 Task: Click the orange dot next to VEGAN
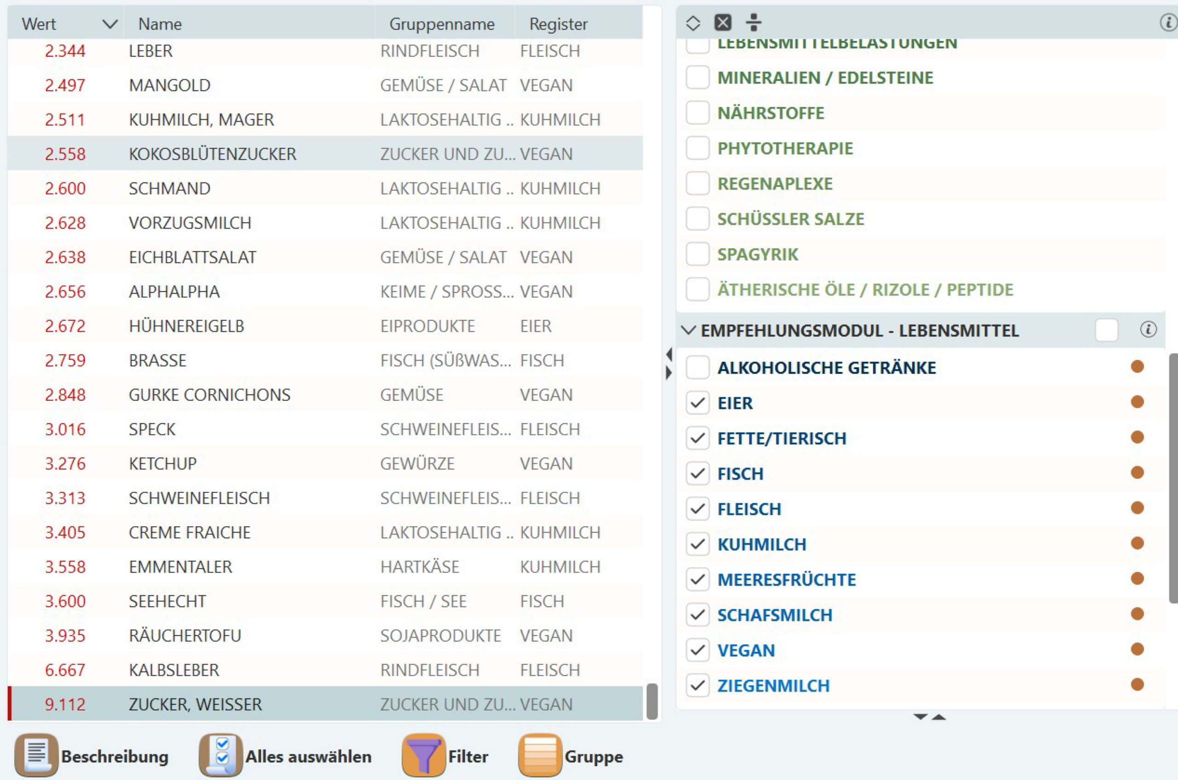pos(1137,649)
